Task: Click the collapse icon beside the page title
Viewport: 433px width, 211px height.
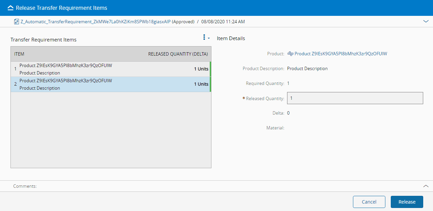Action: point(10,8)
